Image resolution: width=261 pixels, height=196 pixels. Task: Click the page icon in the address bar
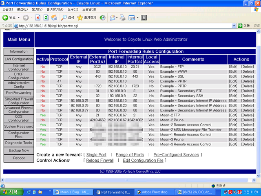pos(16,26)
